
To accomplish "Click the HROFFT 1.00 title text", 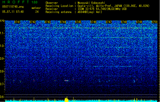I will [20, 2].
